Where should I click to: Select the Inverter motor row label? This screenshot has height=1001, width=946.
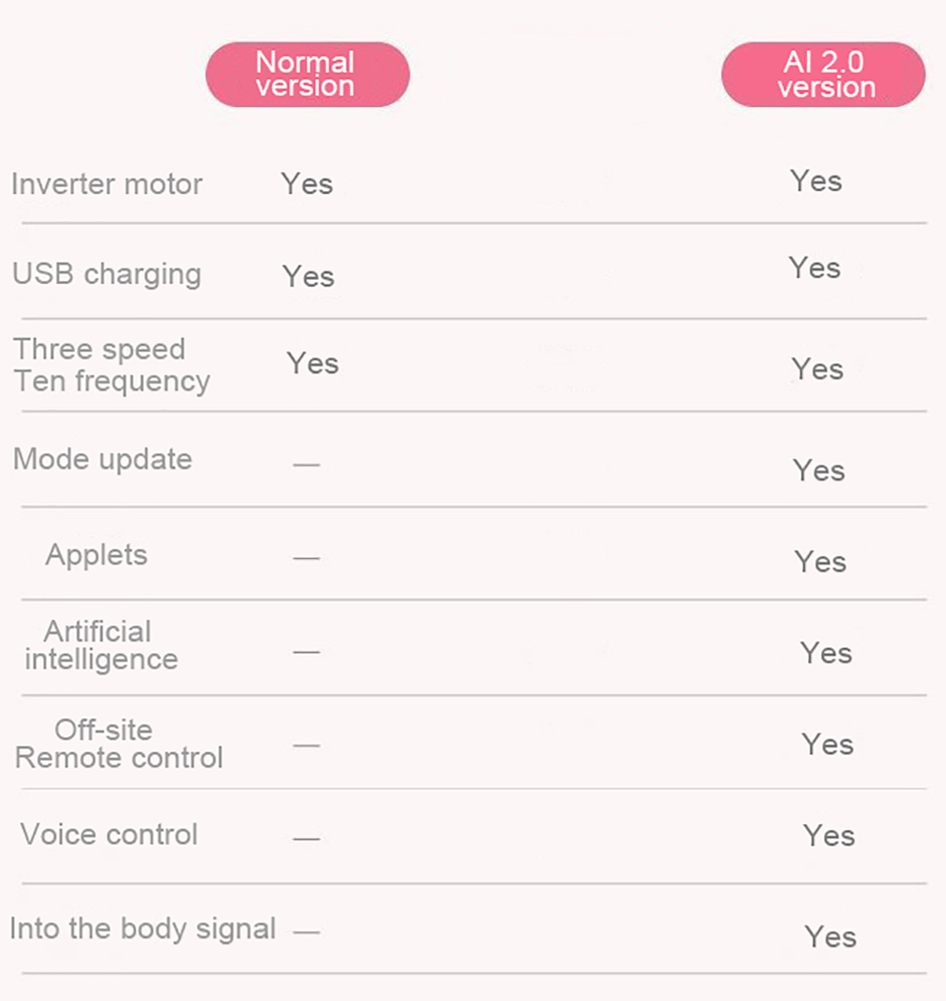point(107,184)
